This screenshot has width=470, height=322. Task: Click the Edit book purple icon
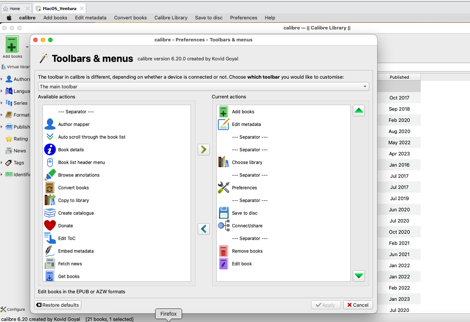(224, 263)
